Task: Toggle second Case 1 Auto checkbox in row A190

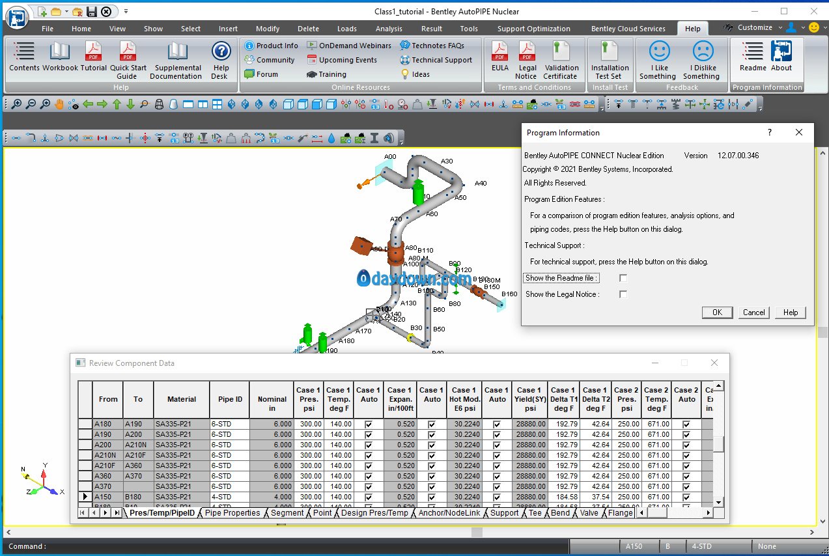Action: (x=432, y=434)
